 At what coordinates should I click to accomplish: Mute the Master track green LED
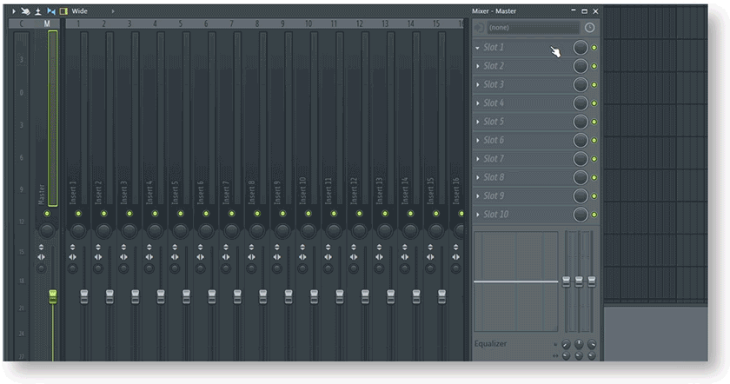click(47, 214)
